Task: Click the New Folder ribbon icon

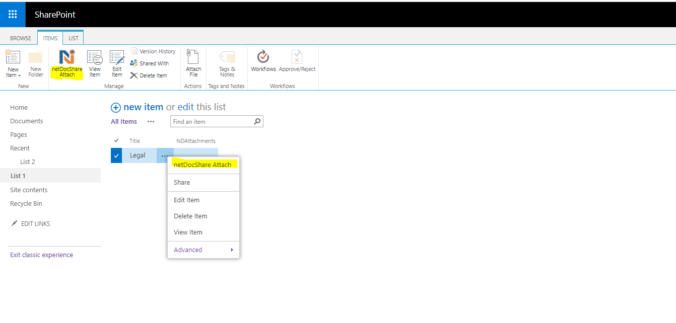Action: [36, 57]
